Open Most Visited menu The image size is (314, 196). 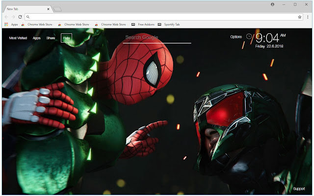tap(18, 38)
